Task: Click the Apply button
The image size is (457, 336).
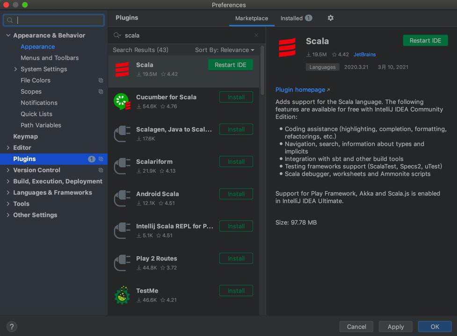Action: tap(396, 327)
